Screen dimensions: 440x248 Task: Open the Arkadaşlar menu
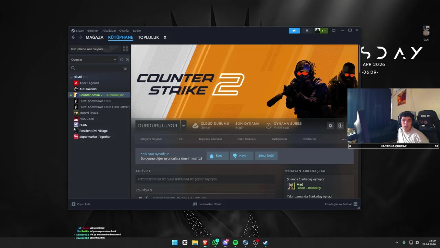point(109,31)
